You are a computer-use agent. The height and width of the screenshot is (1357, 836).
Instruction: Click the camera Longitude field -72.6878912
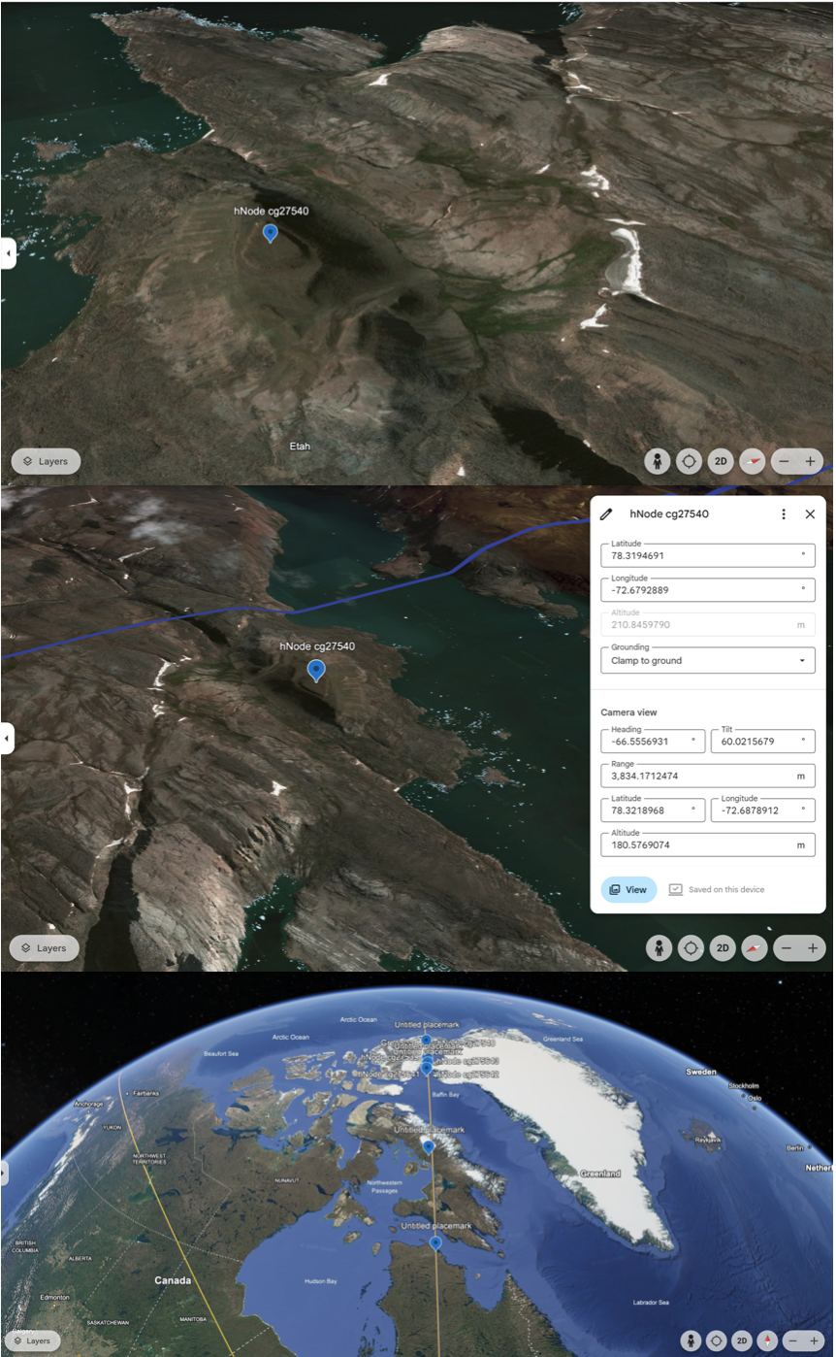point(762,811)
